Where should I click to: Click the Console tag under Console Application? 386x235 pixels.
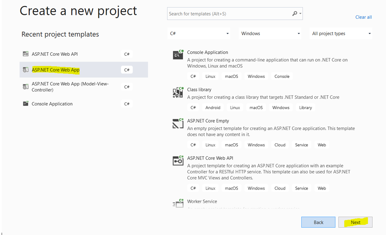[282, 76]
